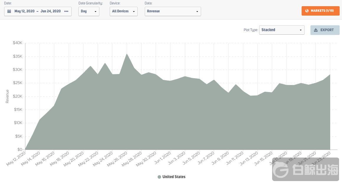
Task: Click the chart peak near May 26
Action: pos(127,54)
